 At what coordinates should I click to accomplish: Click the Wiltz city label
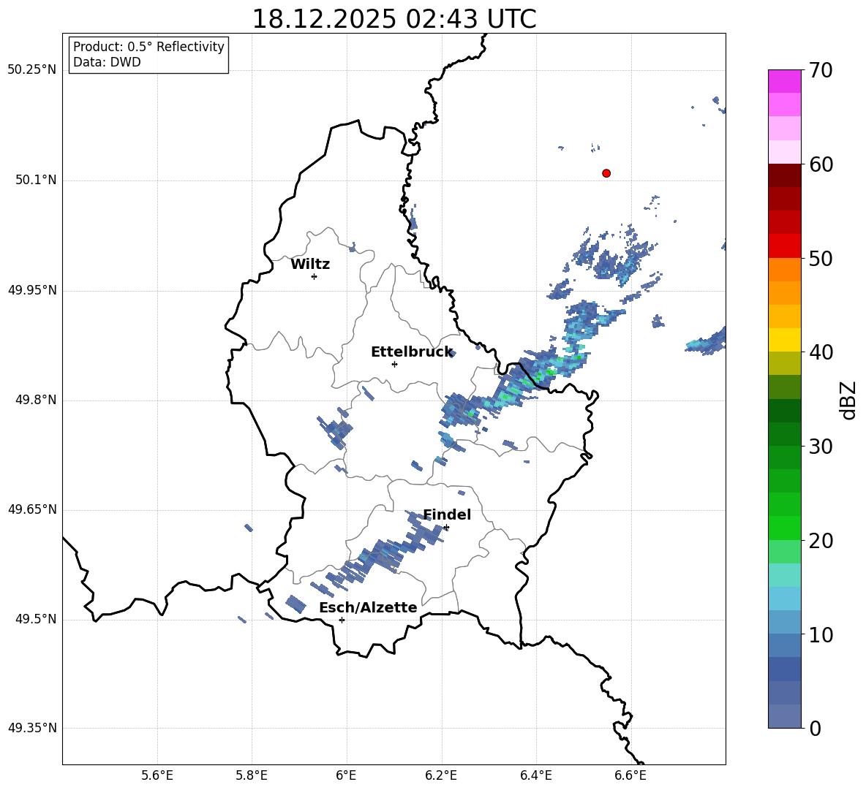[x=310, y=265]
